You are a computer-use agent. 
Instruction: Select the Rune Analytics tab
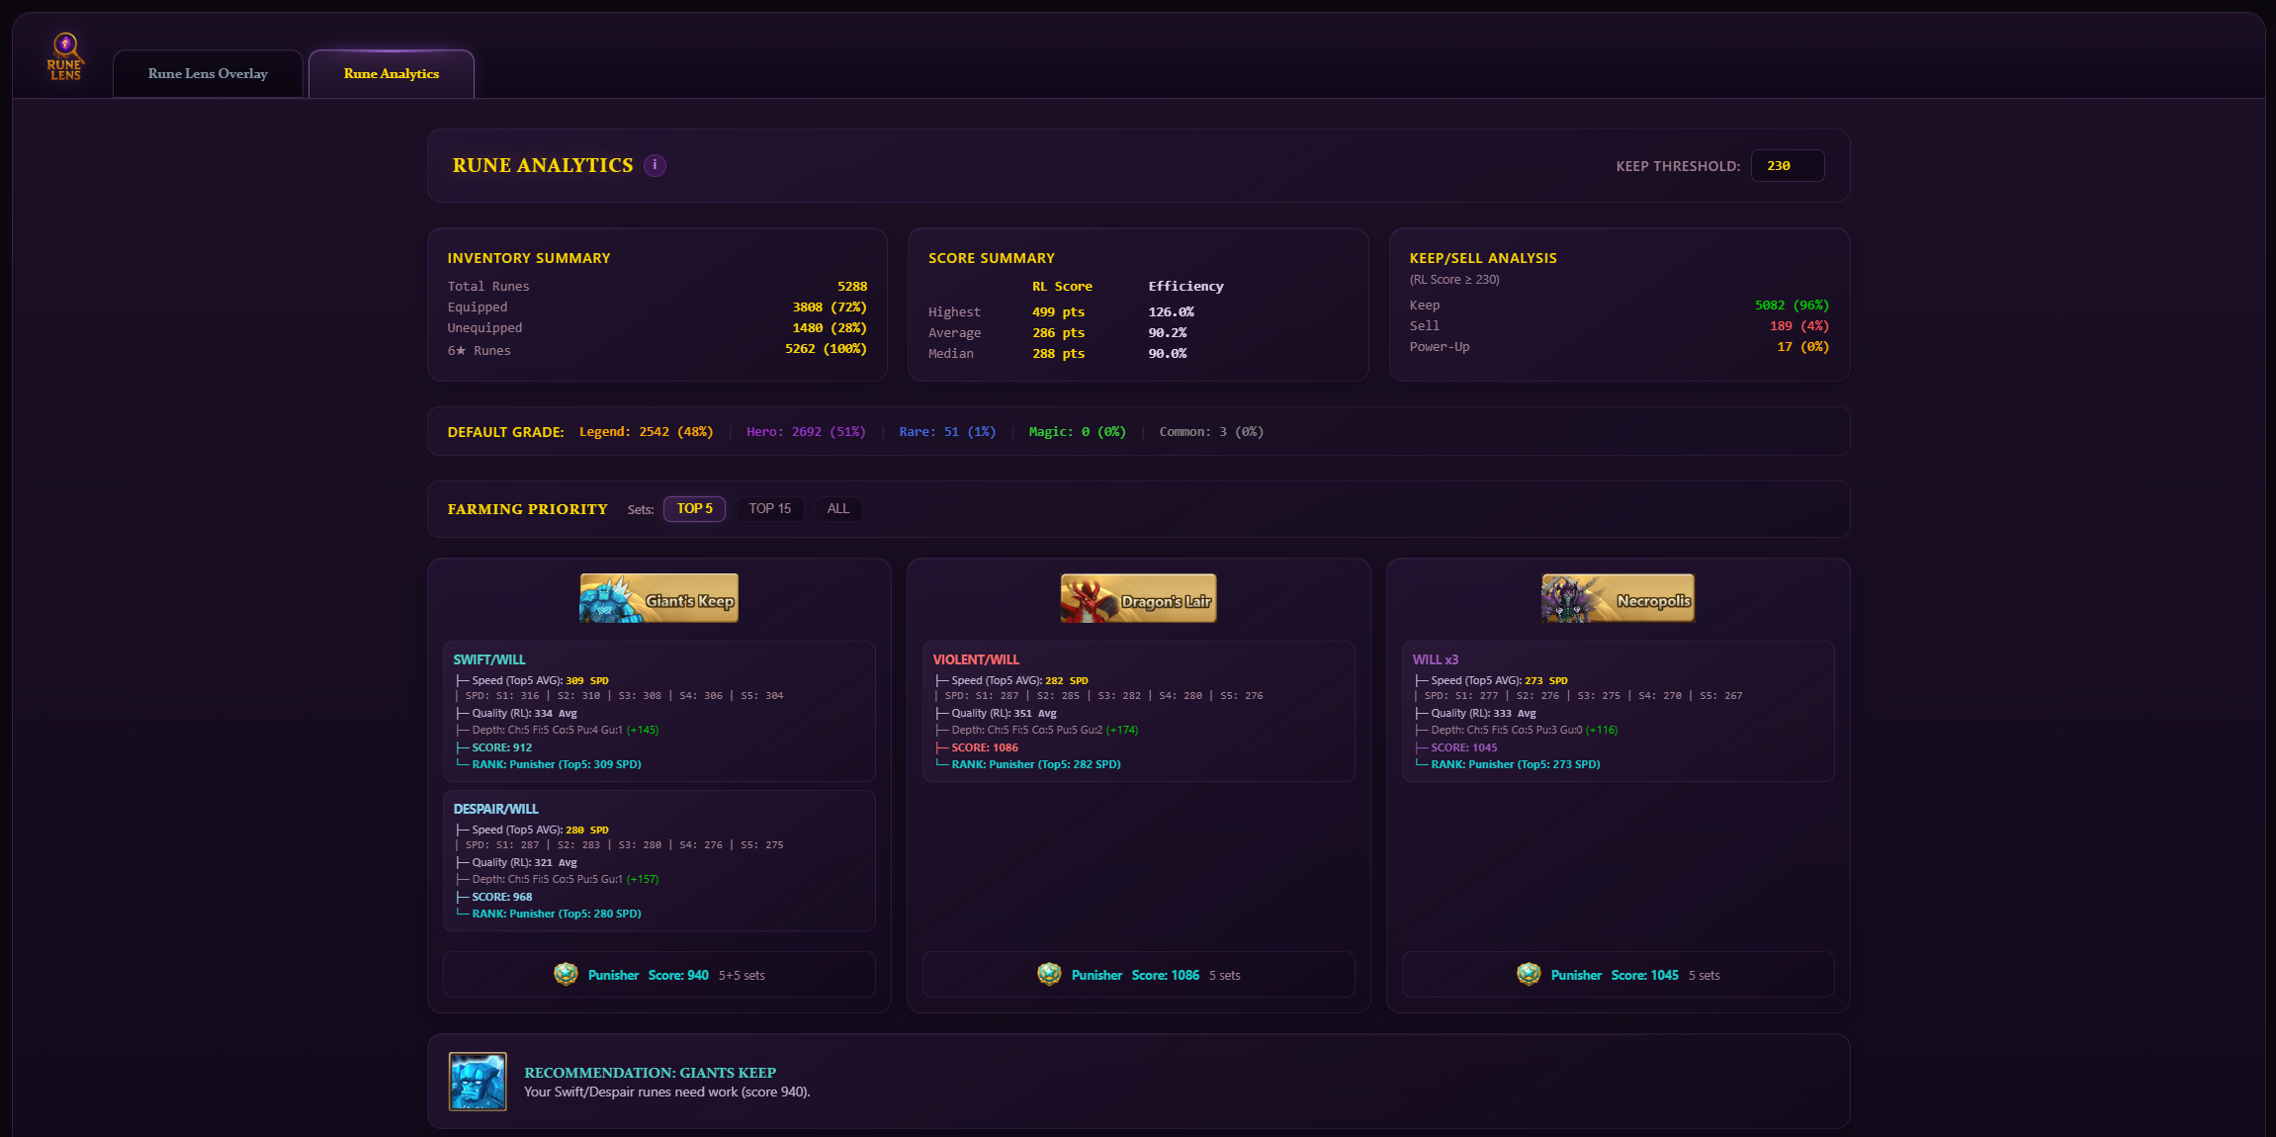tap(391, 73)
